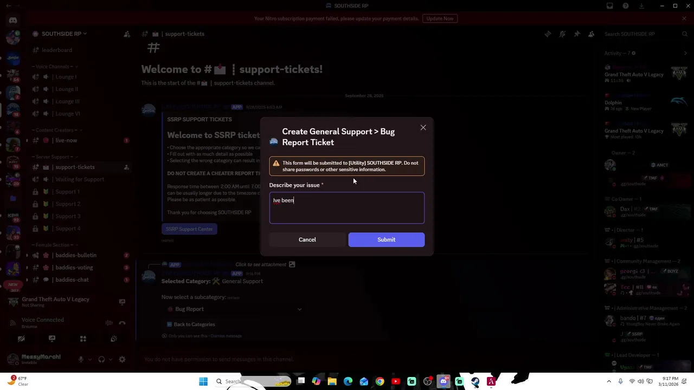Image resolution: width=694 pixels, height=390 pixels.
Task: Share screen for Grand Theft Auto V Legacy
Action: pos(122,302)
